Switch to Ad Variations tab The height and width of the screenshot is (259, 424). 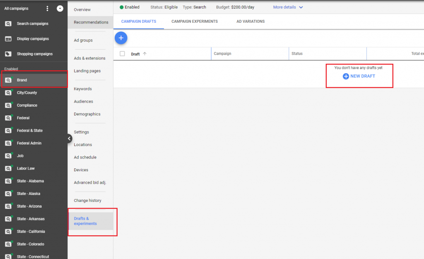point(251,22)
